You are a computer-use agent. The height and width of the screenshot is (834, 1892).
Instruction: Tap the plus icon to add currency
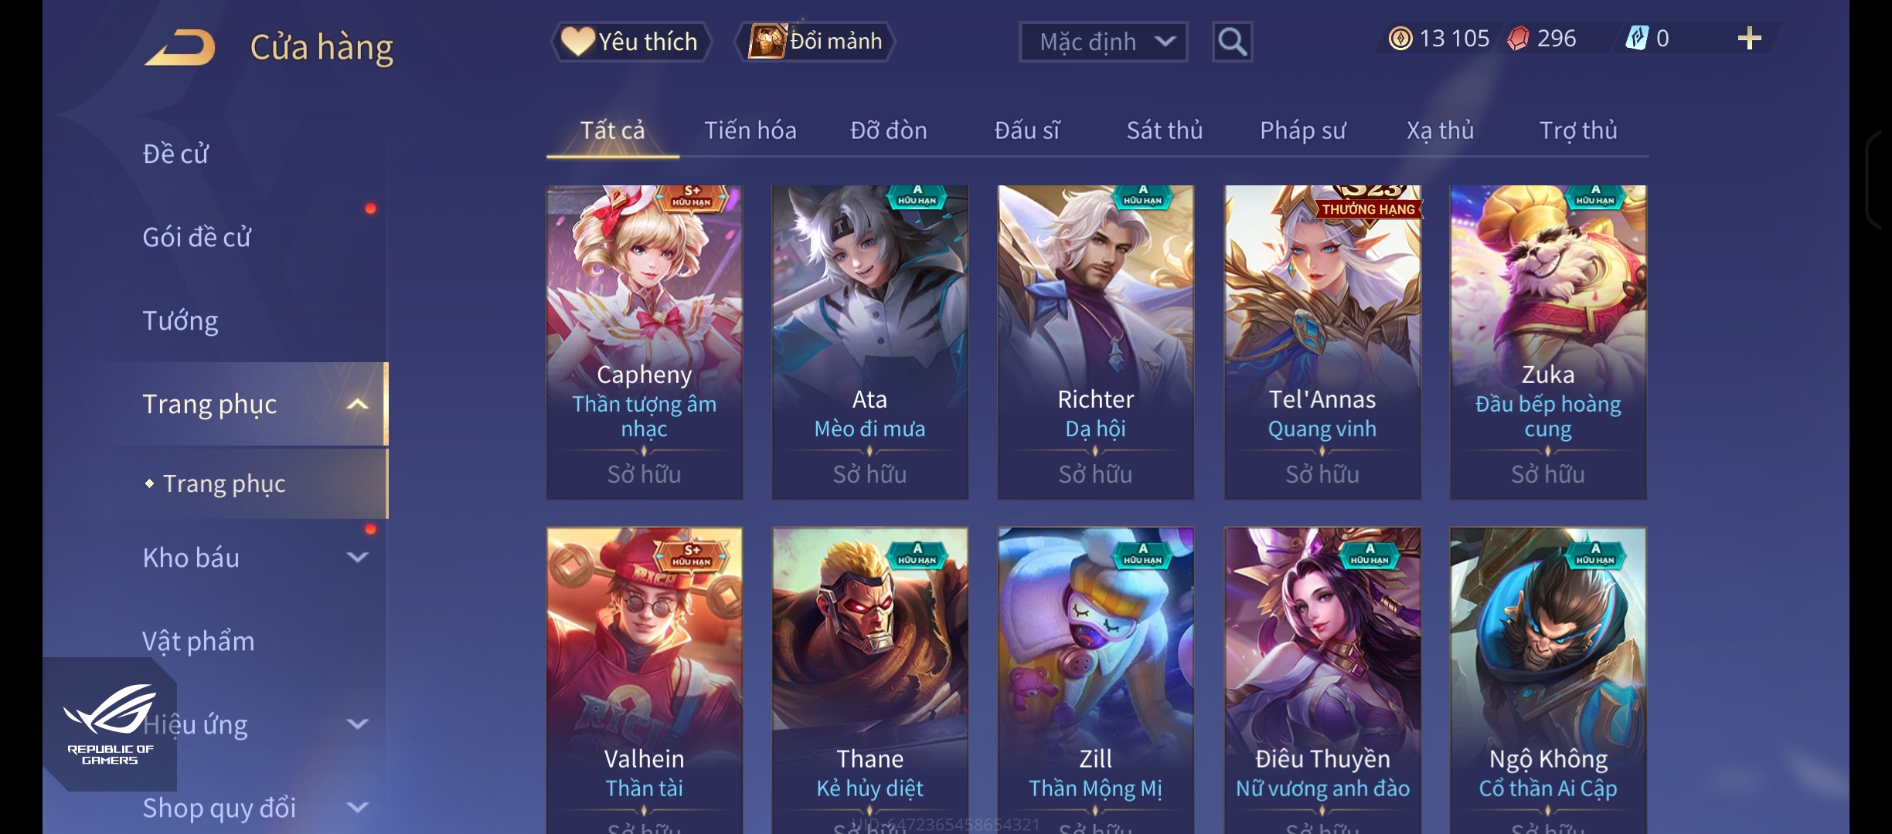click(1749, 38)
